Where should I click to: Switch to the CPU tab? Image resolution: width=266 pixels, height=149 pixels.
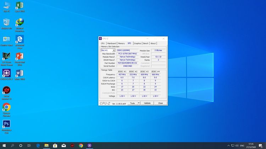coord(103,43)
